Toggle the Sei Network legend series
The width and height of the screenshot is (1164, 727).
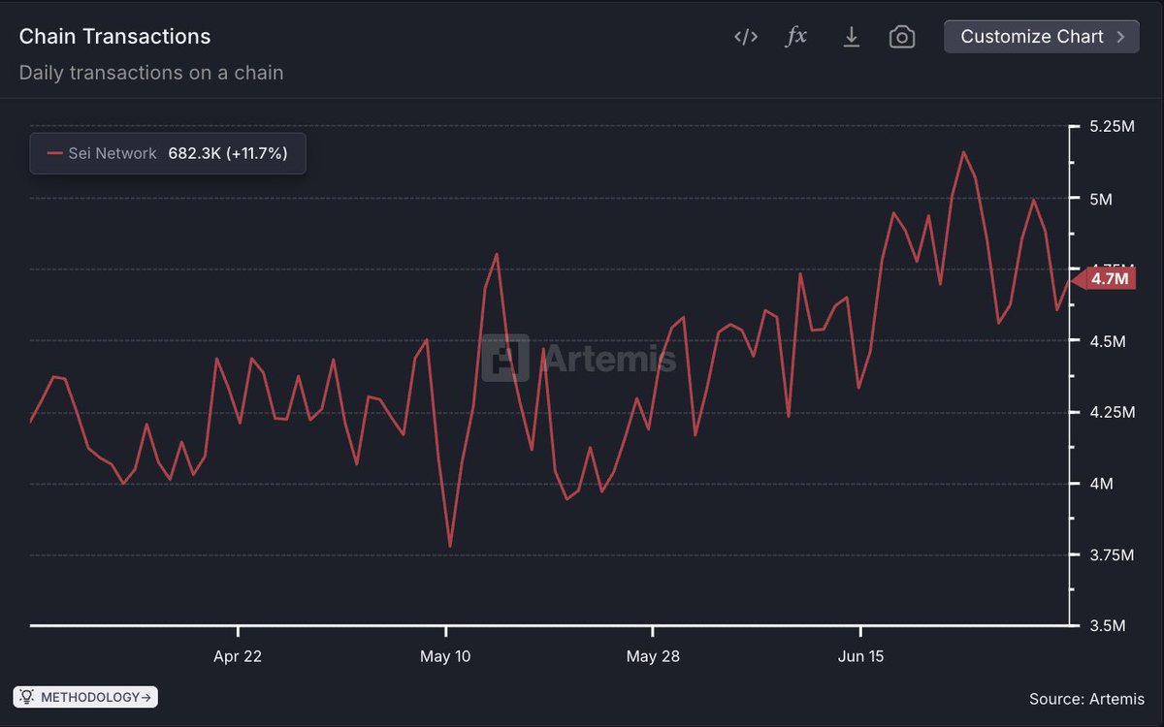[x=168, y=153]
